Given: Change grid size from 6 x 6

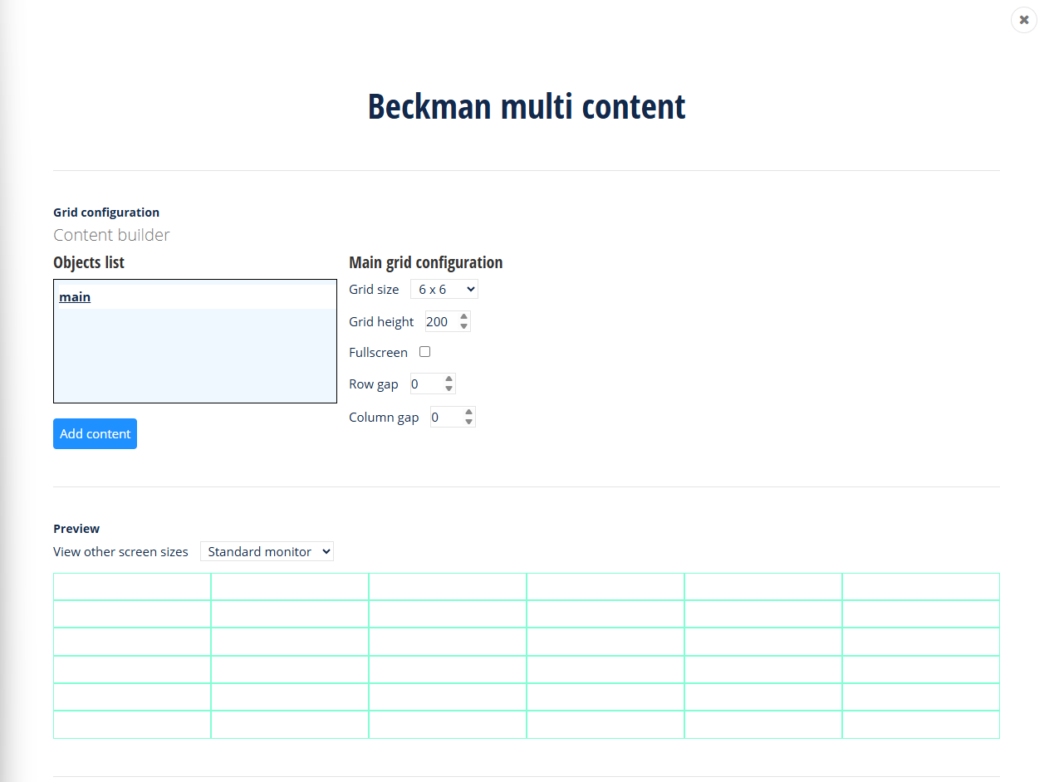Looking at the screenshot, I should pyautogui.click(x=444, y=289).
